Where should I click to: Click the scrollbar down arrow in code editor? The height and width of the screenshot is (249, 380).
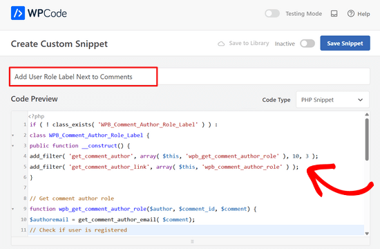[367, 234]
